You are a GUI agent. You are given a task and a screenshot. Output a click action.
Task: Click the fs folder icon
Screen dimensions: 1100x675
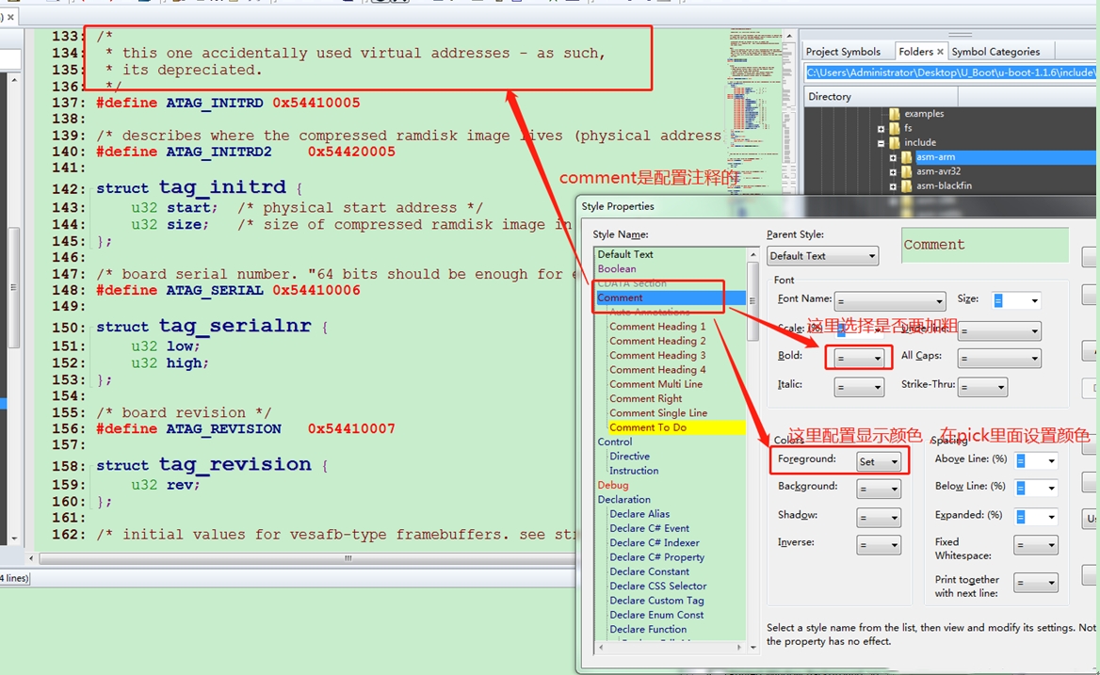pos(895,128)
